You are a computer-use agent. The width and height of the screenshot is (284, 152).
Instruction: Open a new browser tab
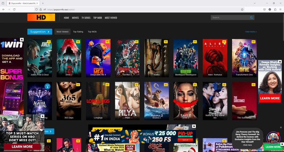click(x=43, y=3)
